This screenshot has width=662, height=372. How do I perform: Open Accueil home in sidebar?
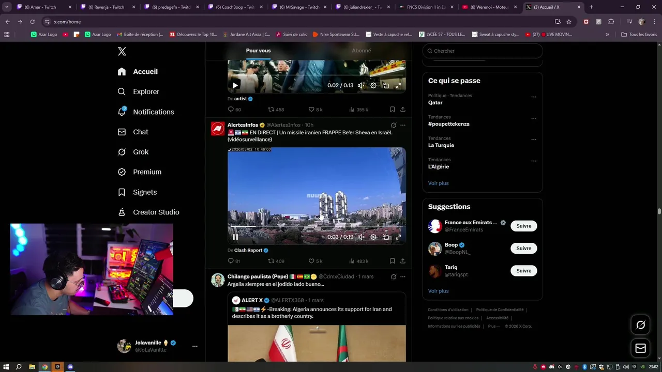(138, 72)
